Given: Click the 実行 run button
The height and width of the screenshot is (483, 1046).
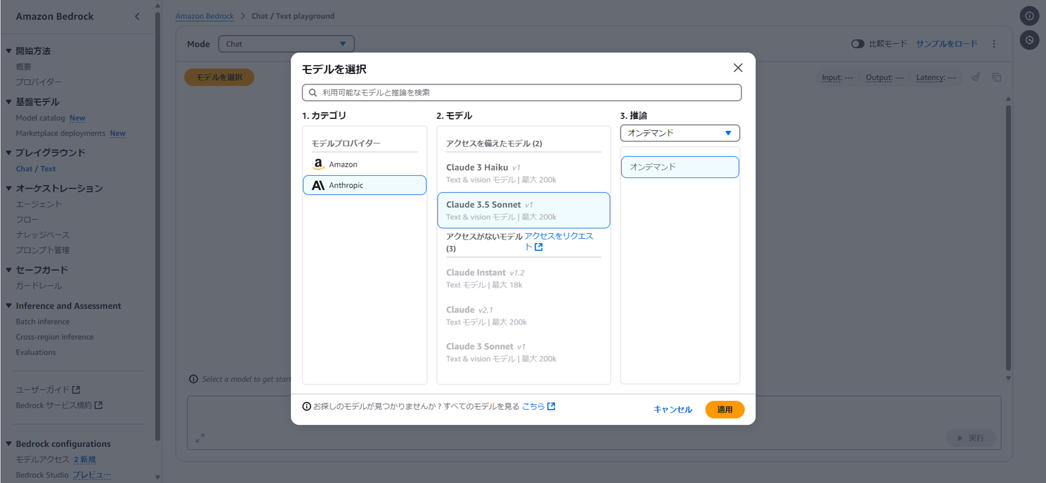Looking at the screenshot, I should (971, 438).
